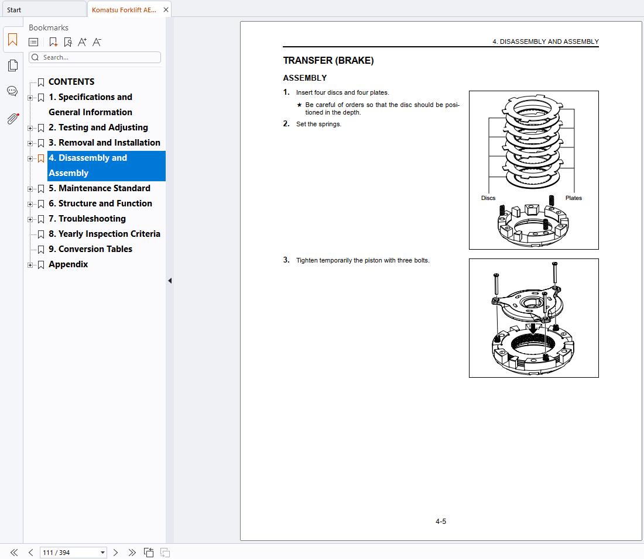Open the Comments panel icon
The width and height of the screenshot is (644, 559).
(12, 91)
